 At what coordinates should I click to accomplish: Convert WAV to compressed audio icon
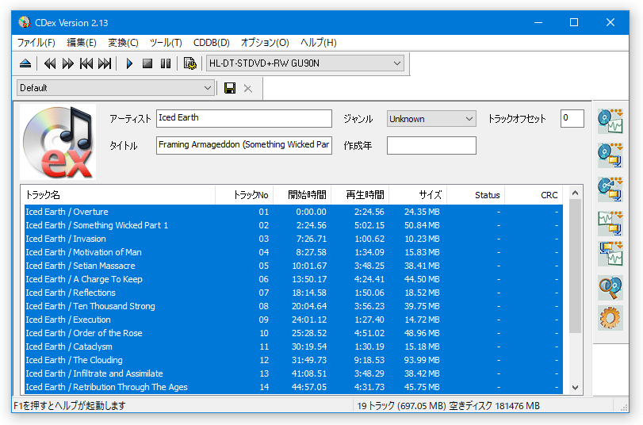(x=610, y=223)
